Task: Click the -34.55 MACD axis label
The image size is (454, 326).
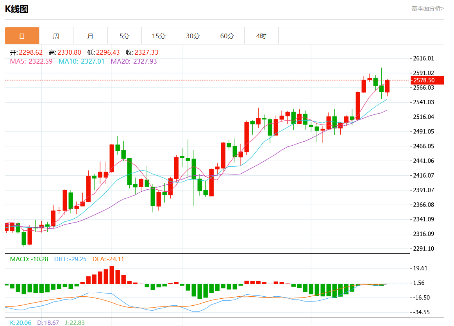Action: pyautogui.click(x=421, y=312)
